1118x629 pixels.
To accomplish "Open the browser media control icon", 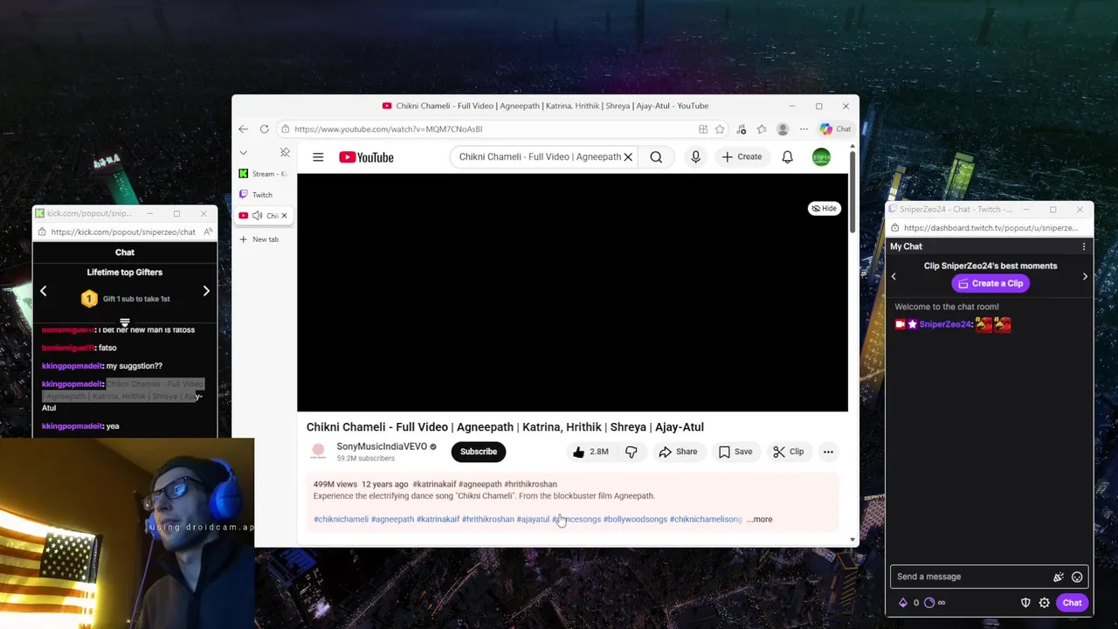I will [x=741, y=129].
